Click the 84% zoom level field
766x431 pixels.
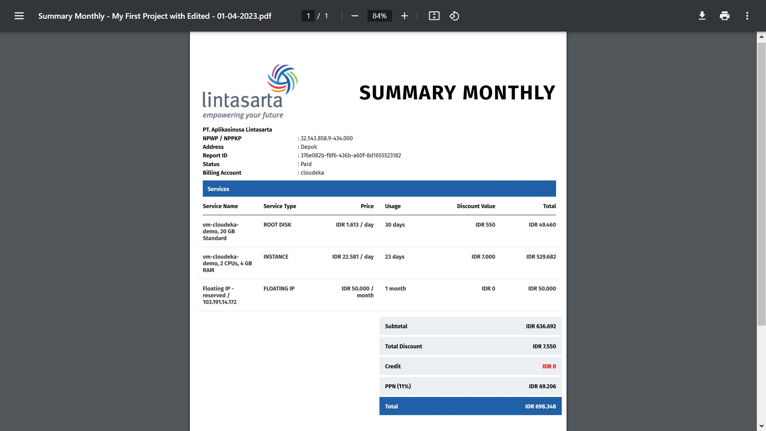tap(379, 16)
